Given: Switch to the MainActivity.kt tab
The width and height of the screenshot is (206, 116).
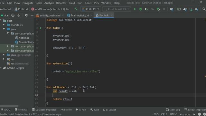Looking at the screenshot, I should tap(80, 15).
